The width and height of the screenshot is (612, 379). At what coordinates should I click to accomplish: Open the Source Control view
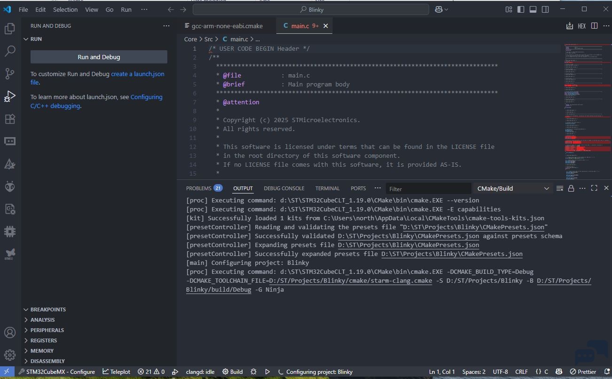tap(10, 74)
